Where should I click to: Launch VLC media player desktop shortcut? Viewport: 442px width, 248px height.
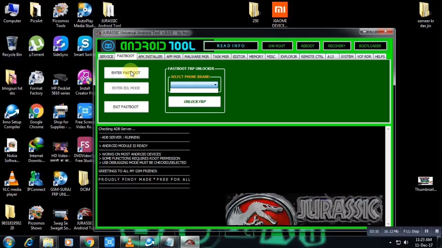[12, 184]
